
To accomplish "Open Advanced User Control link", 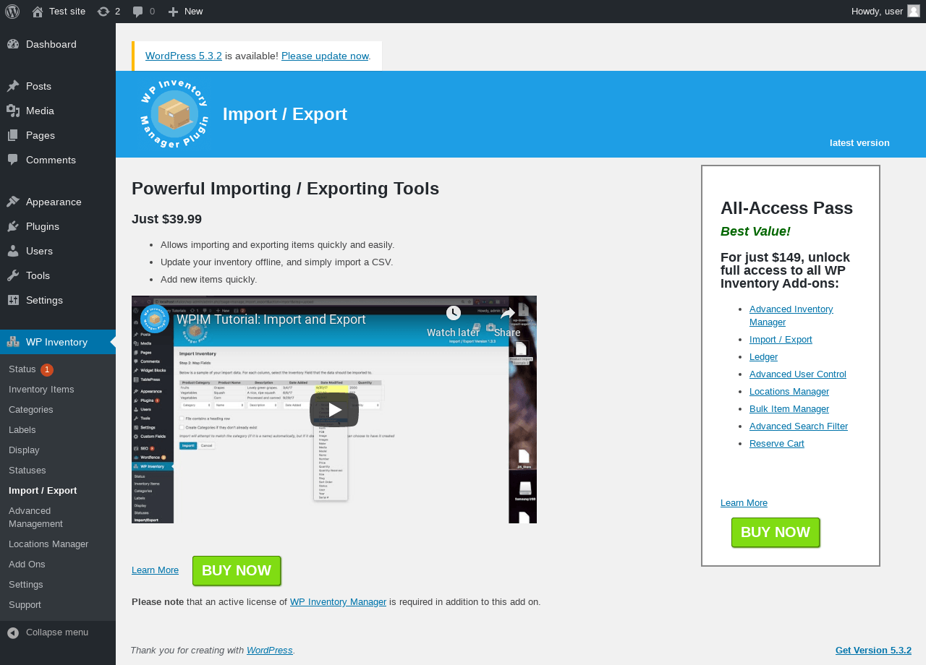I will (798, 374).
